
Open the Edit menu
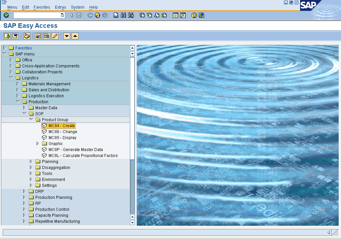point(25,7)
